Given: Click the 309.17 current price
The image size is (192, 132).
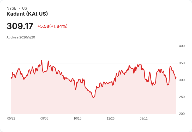Looking at the screenshot, I should 20,26.
